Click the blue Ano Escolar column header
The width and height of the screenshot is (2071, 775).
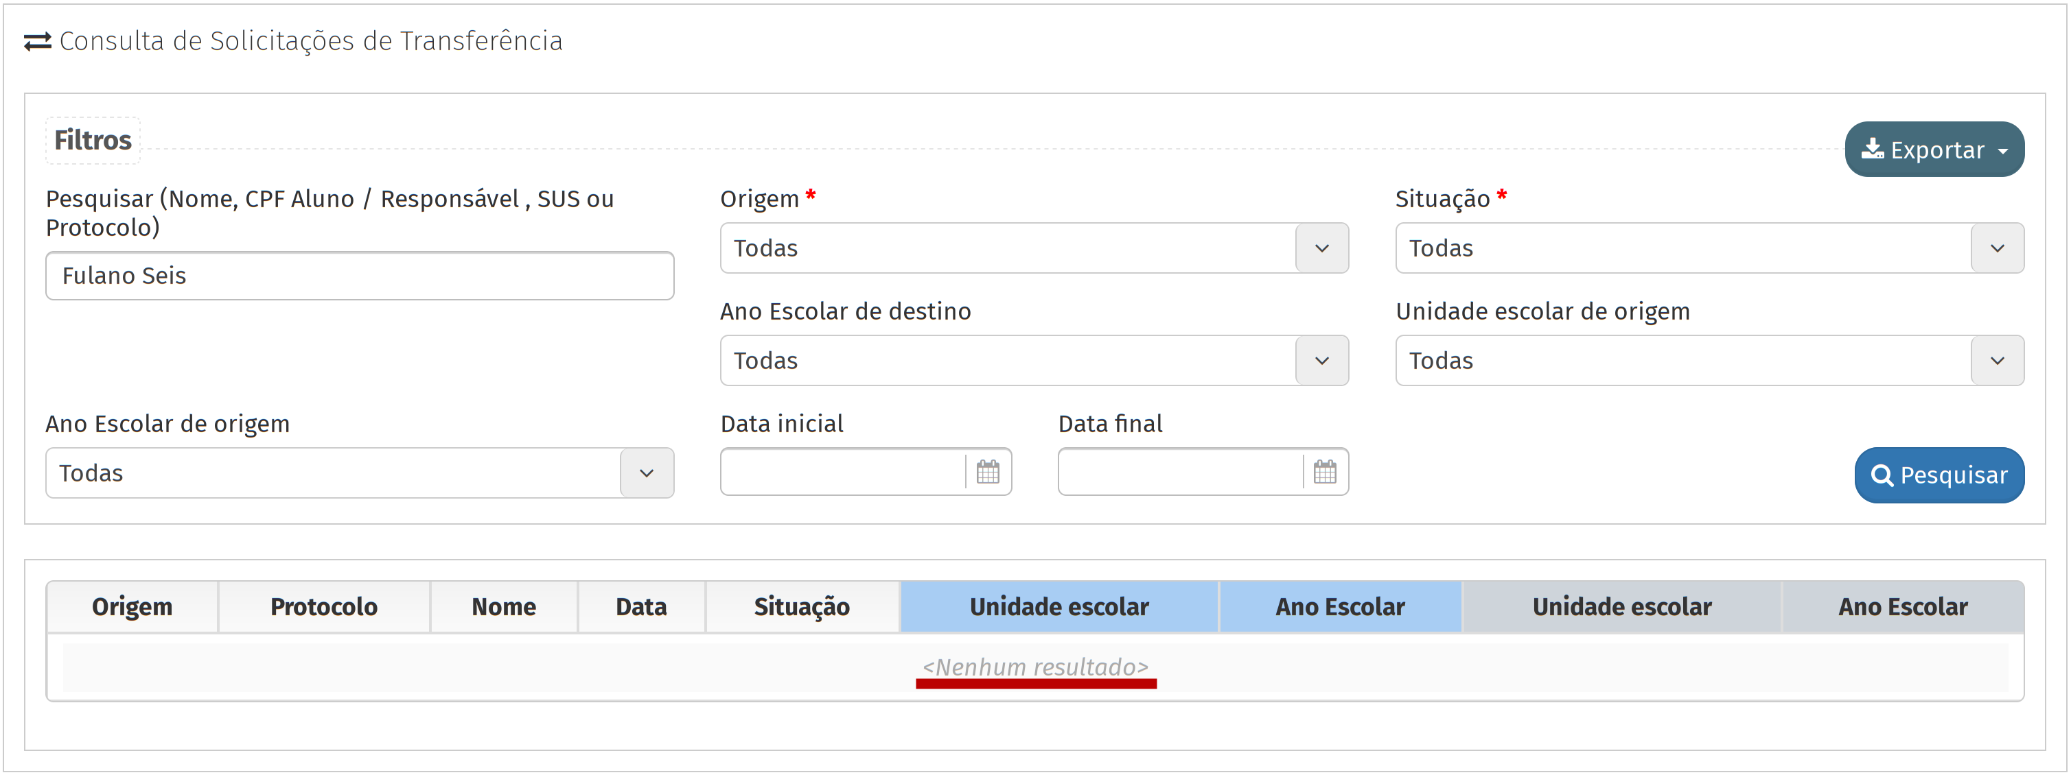1339,607
